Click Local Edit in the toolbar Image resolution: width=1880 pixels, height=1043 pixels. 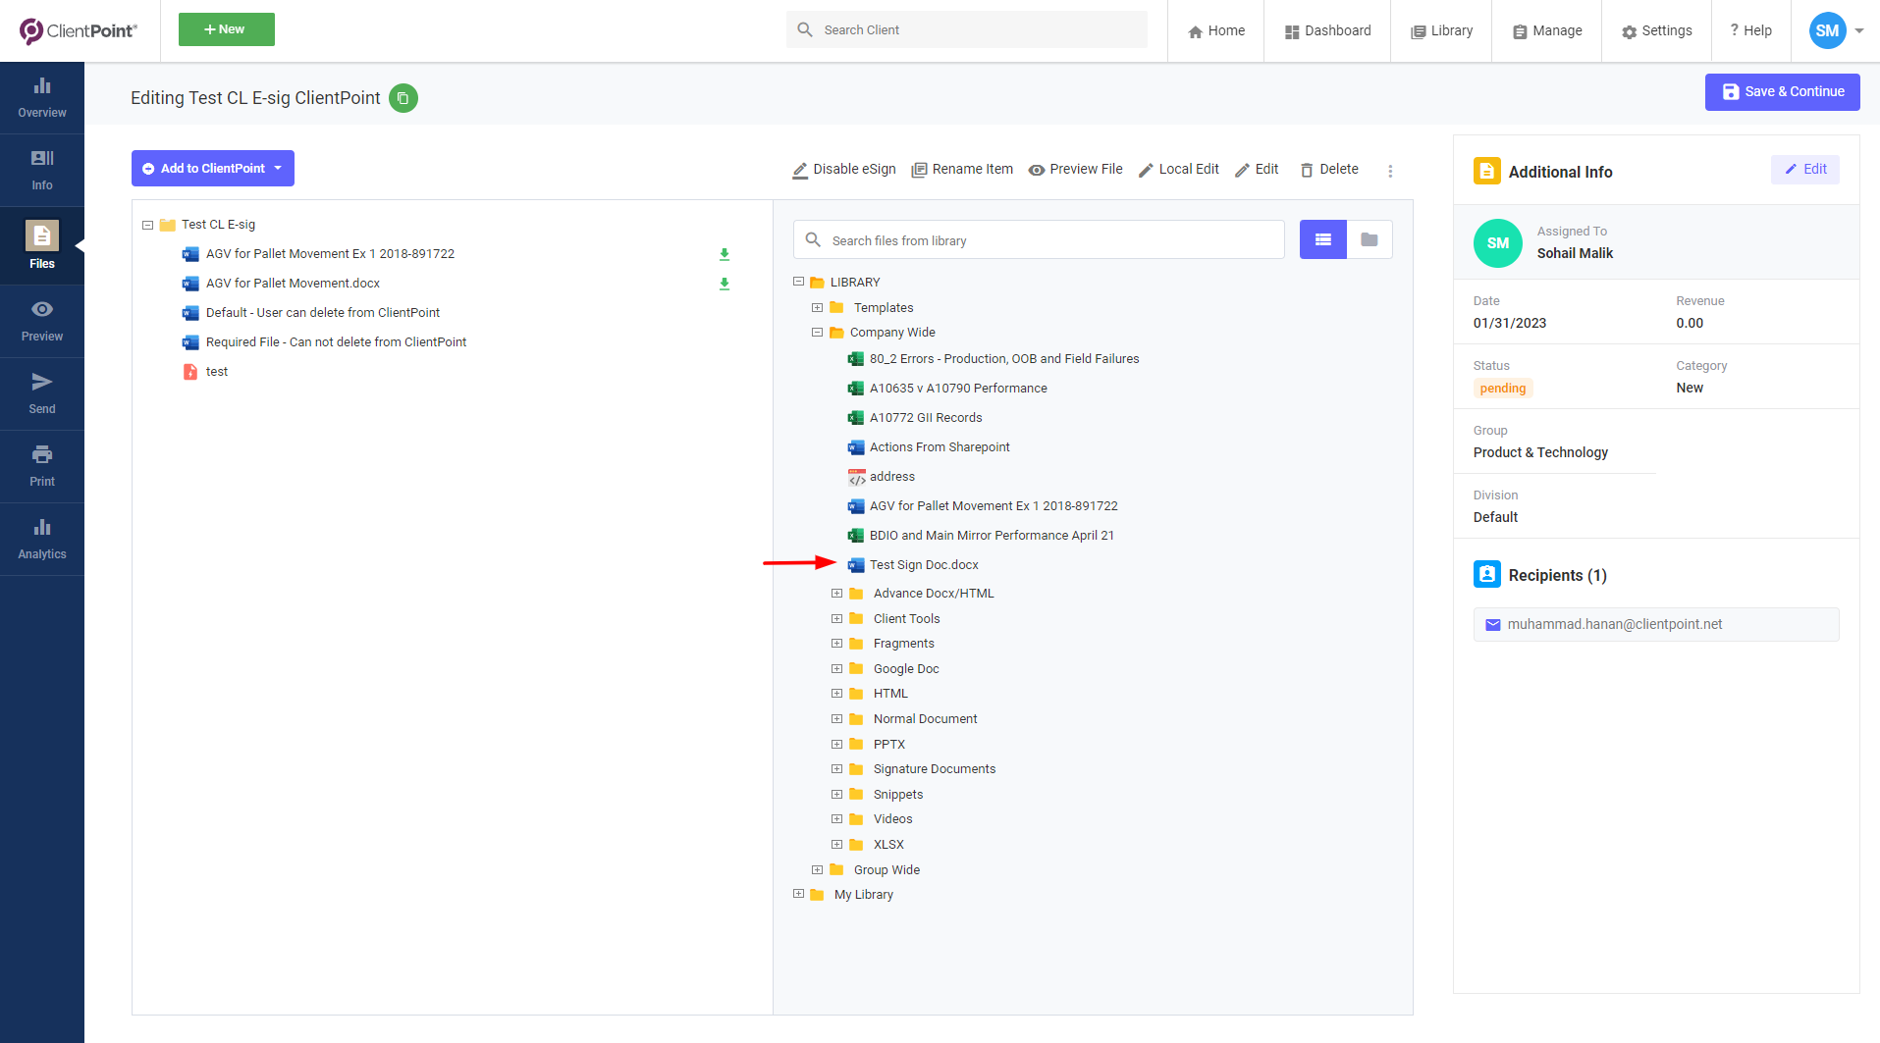click(x=1178, y=169)
